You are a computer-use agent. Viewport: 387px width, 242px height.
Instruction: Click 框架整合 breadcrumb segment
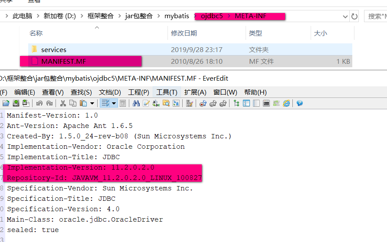pyautogui.click(x=101, y=16)
